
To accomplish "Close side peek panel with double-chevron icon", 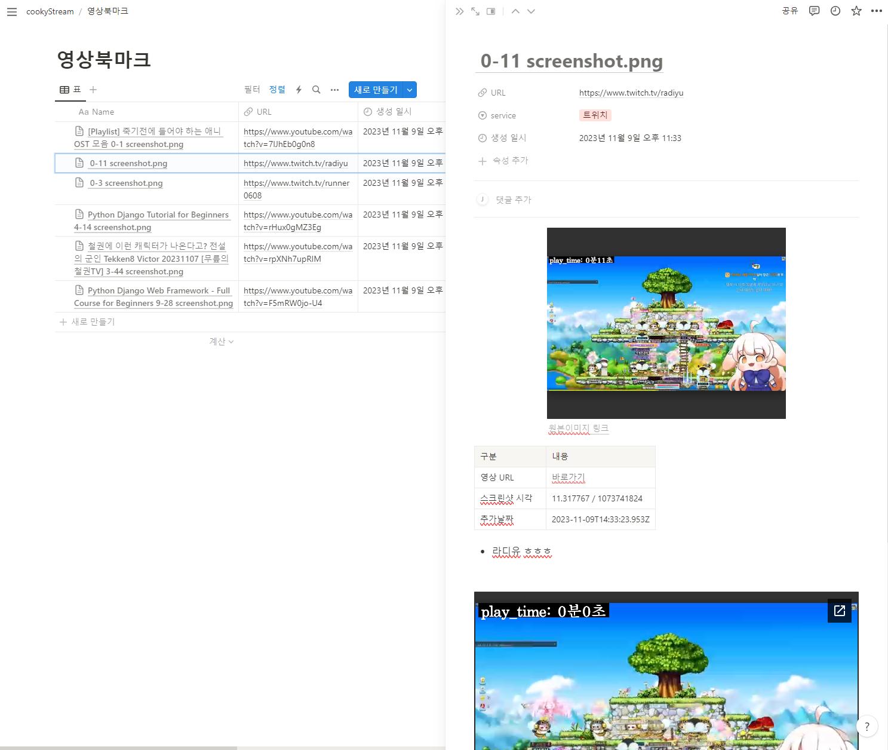I will click(459, 11).
